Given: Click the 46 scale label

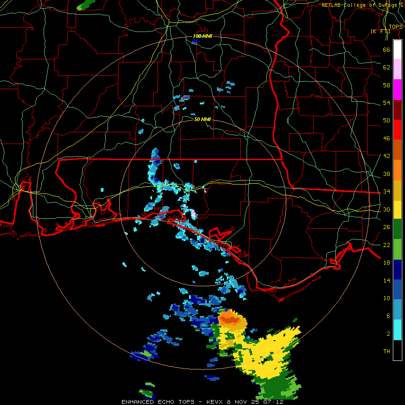Looking at the screenshot, I should 387,139.
